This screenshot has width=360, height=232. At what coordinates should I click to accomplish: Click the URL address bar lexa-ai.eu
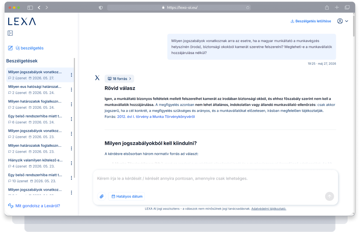point(179,7)
